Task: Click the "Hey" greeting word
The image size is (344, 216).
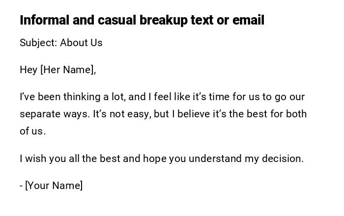Action: click(x=29, y=70)
